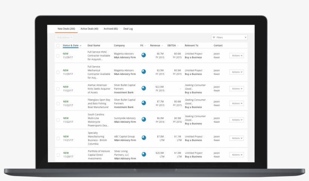Screen dimensions: 309x181
Task: Switch to Active Deals (40) tab
Action: pos(89,29)
